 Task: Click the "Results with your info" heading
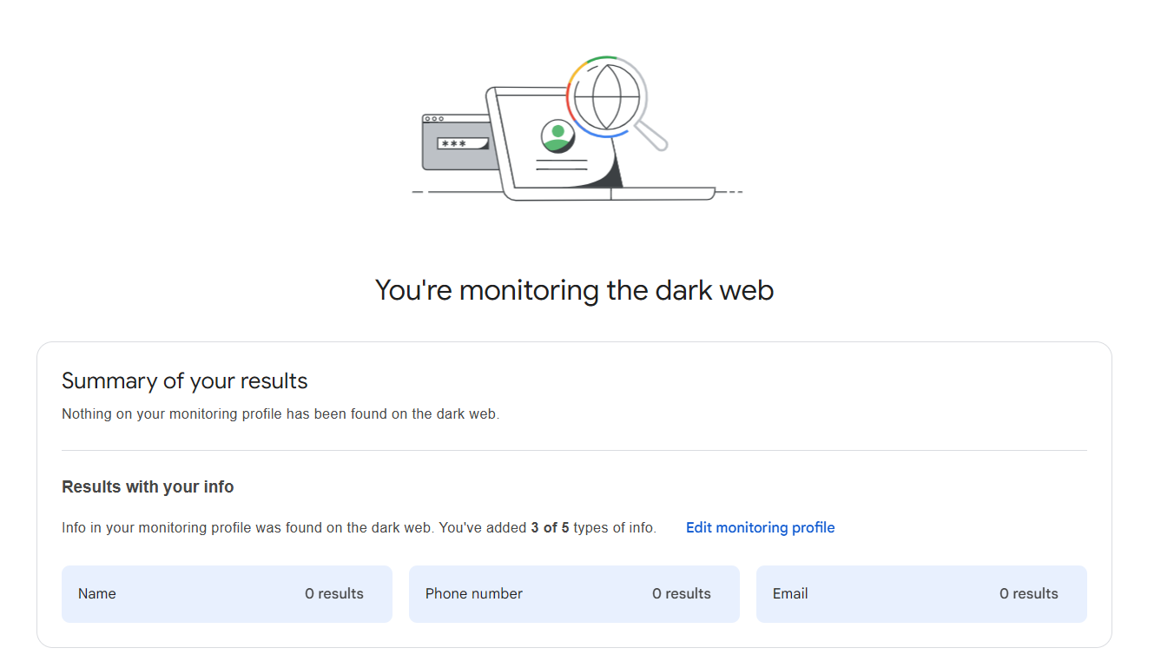[x=148, y=487]
